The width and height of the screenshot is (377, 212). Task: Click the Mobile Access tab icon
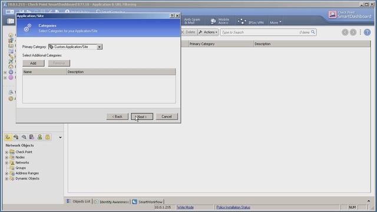[213, 21]
